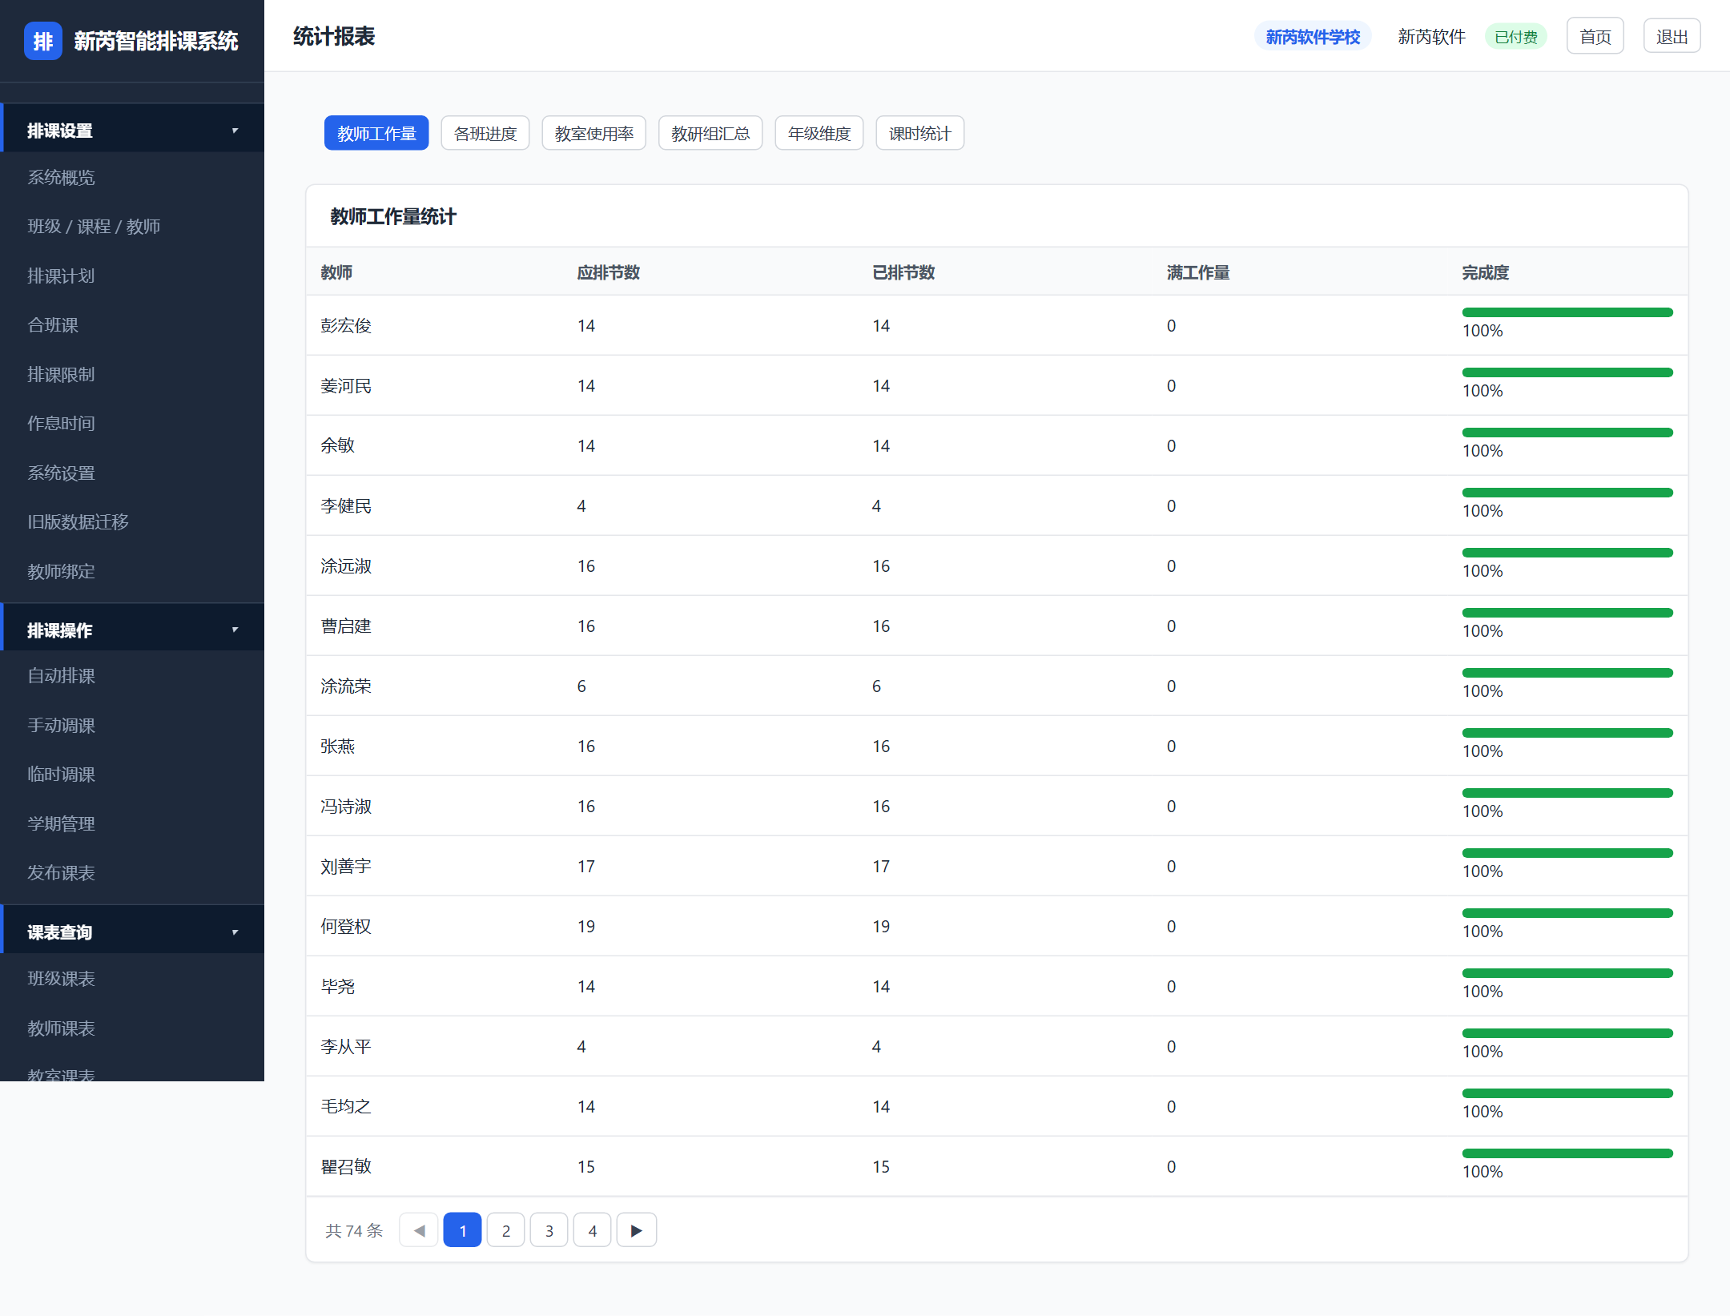
Task: Go to next page arrow
Action: click(x=637, y=1230)
